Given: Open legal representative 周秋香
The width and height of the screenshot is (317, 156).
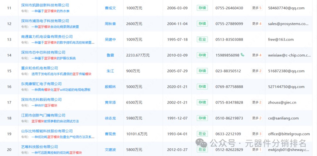Looking at the screenshot, I should (x=110, y=24).
